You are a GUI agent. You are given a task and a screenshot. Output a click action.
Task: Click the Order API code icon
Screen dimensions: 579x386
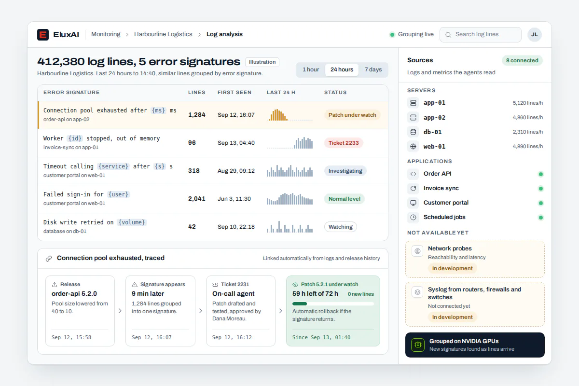click(413, 174)
